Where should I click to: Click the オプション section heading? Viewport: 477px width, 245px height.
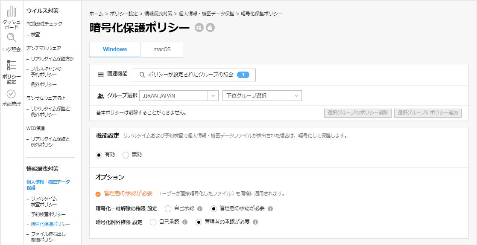click(110, 177)
